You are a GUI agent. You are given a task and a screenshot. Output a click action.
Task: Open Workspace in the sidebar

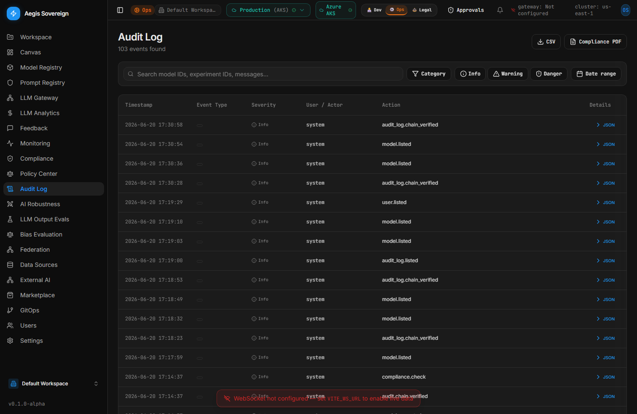(x=54, y=37)
